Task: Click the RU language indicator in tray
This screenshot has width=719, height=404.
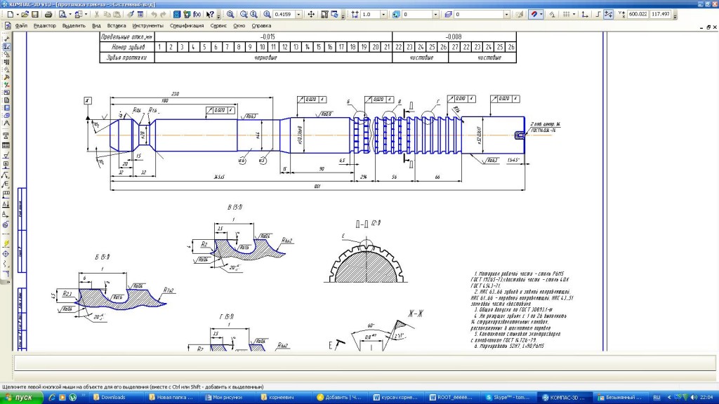Action: click(x=657, y=398)
